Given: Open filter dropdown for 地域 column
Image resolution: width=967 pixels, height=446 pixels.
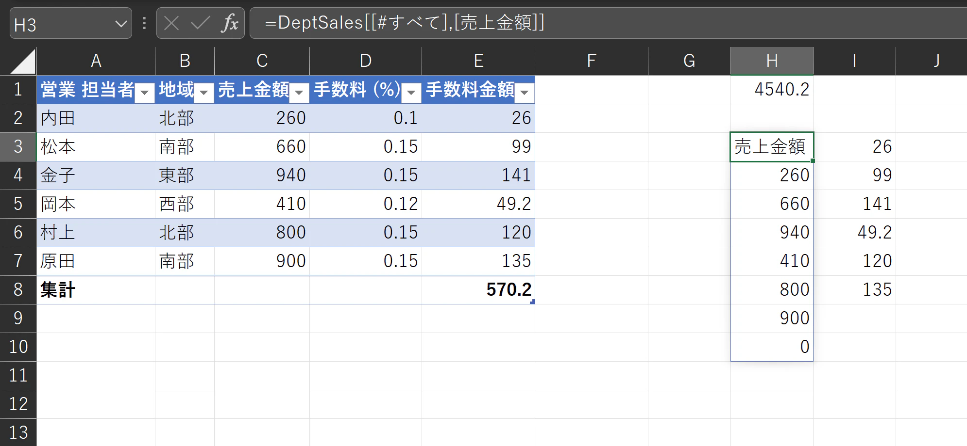Looking at the screenshot, I should (204, 92).
